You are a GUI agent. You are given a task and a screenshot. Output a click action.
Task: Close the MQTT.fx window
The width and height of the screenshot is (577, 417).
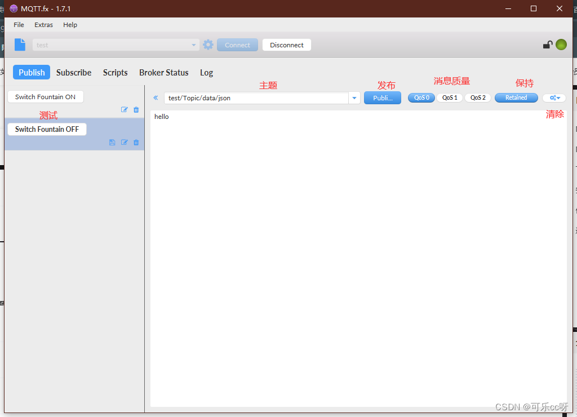click(560, 8)
